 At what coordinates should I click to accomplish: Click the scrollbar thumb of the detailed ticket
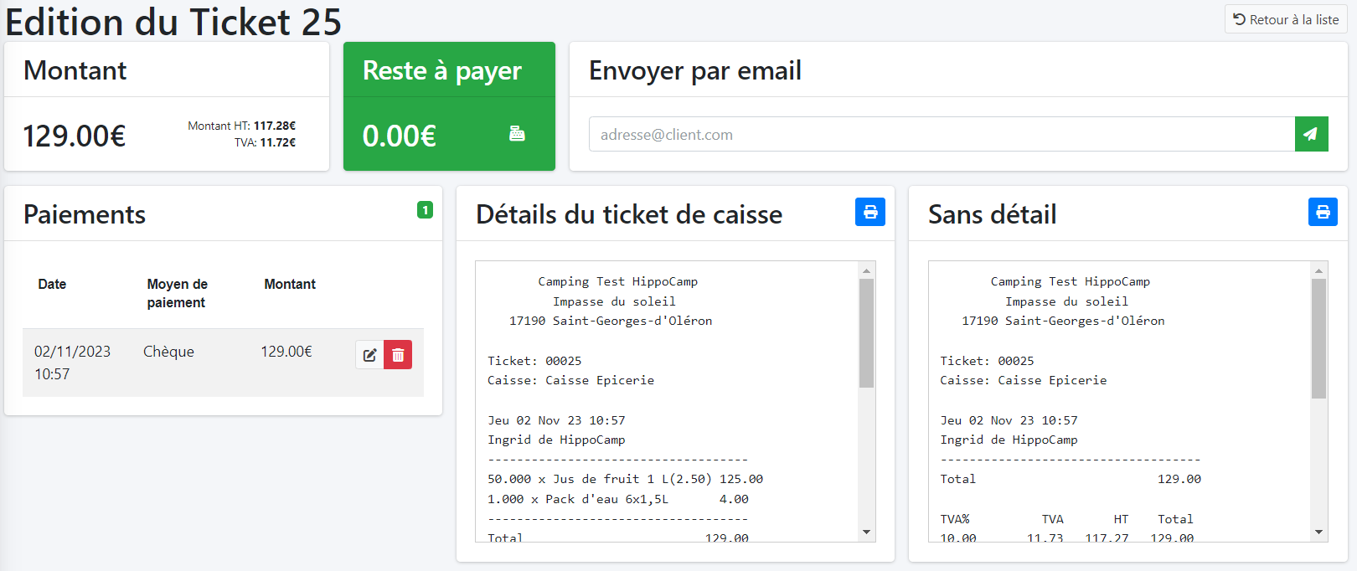click(x=866, y=333)
